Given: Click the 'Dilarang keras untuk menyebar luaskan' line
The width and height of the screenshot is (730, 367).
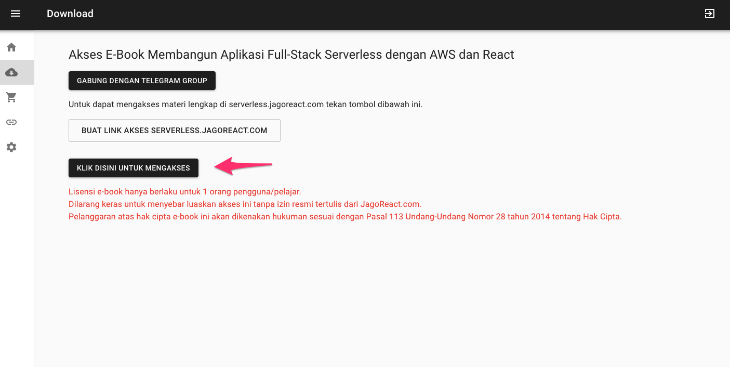Looking at the screenshot, I should click(x=245, y=204).
